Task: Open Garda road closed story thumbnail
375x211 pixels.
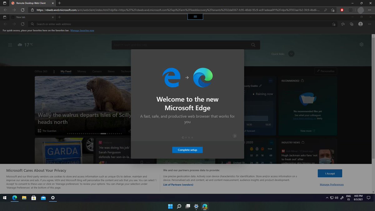Action: (x=64, y=151)
